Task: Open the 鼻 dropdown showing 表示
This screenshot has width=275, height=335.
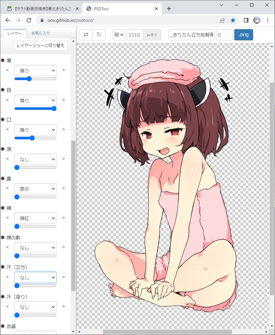Action: point(35,189)
